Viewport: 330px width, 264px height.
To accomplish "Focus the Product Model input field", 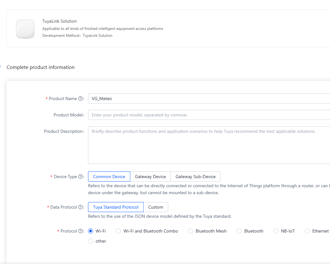I will [x=208, y=115].
